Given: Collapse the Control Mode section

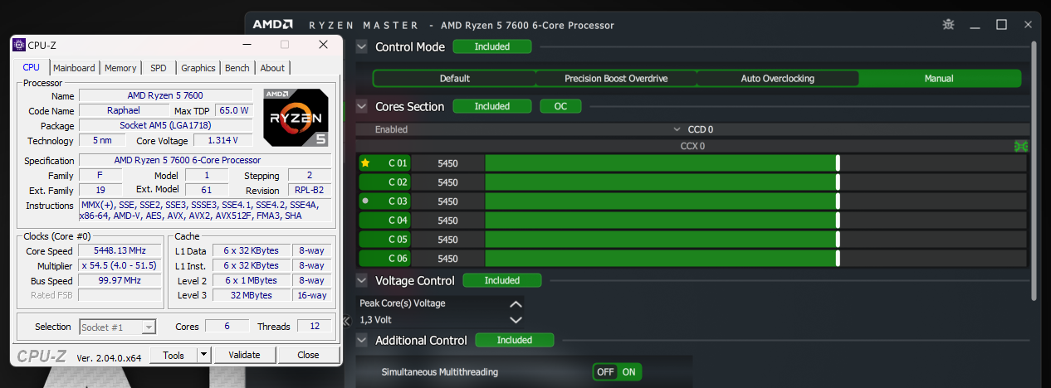Looking at the screenshot, I should [362, 46].
